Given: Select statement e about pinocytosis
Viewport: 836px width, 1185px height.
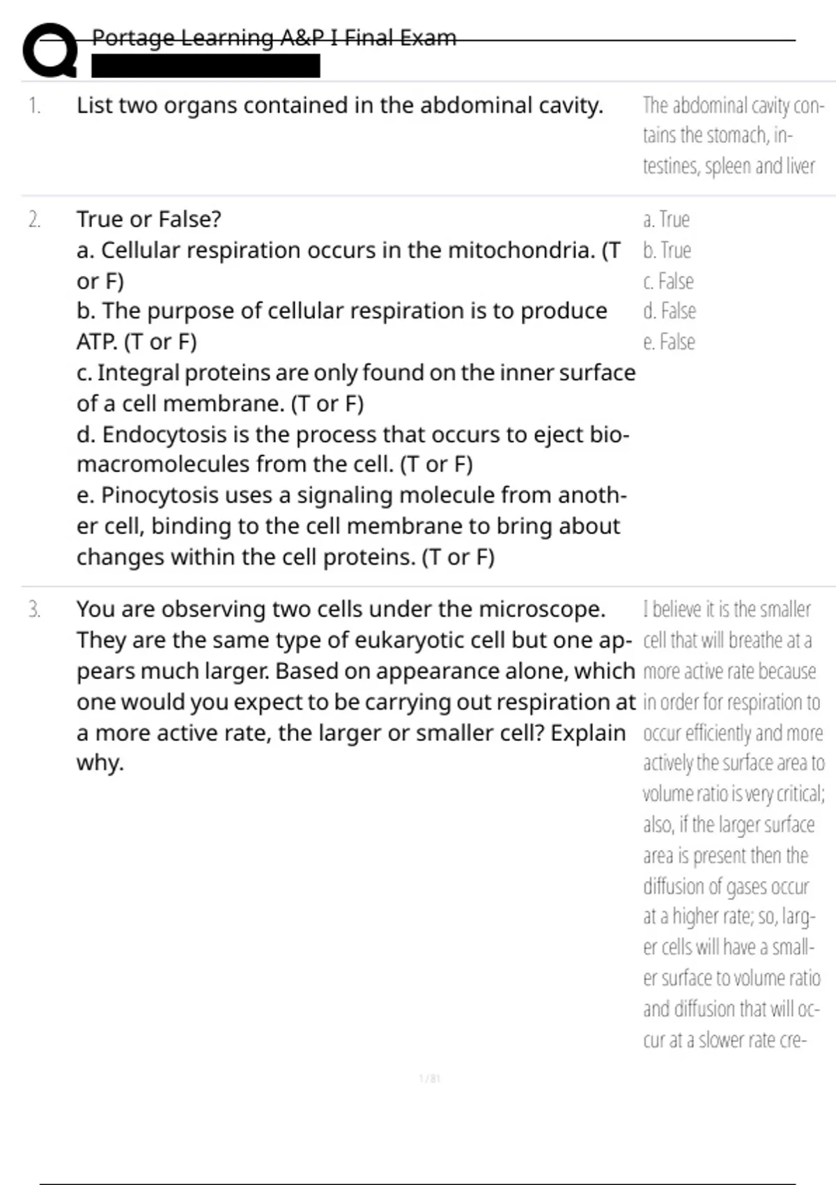Looking at the screenshot, I should (352, 526).
